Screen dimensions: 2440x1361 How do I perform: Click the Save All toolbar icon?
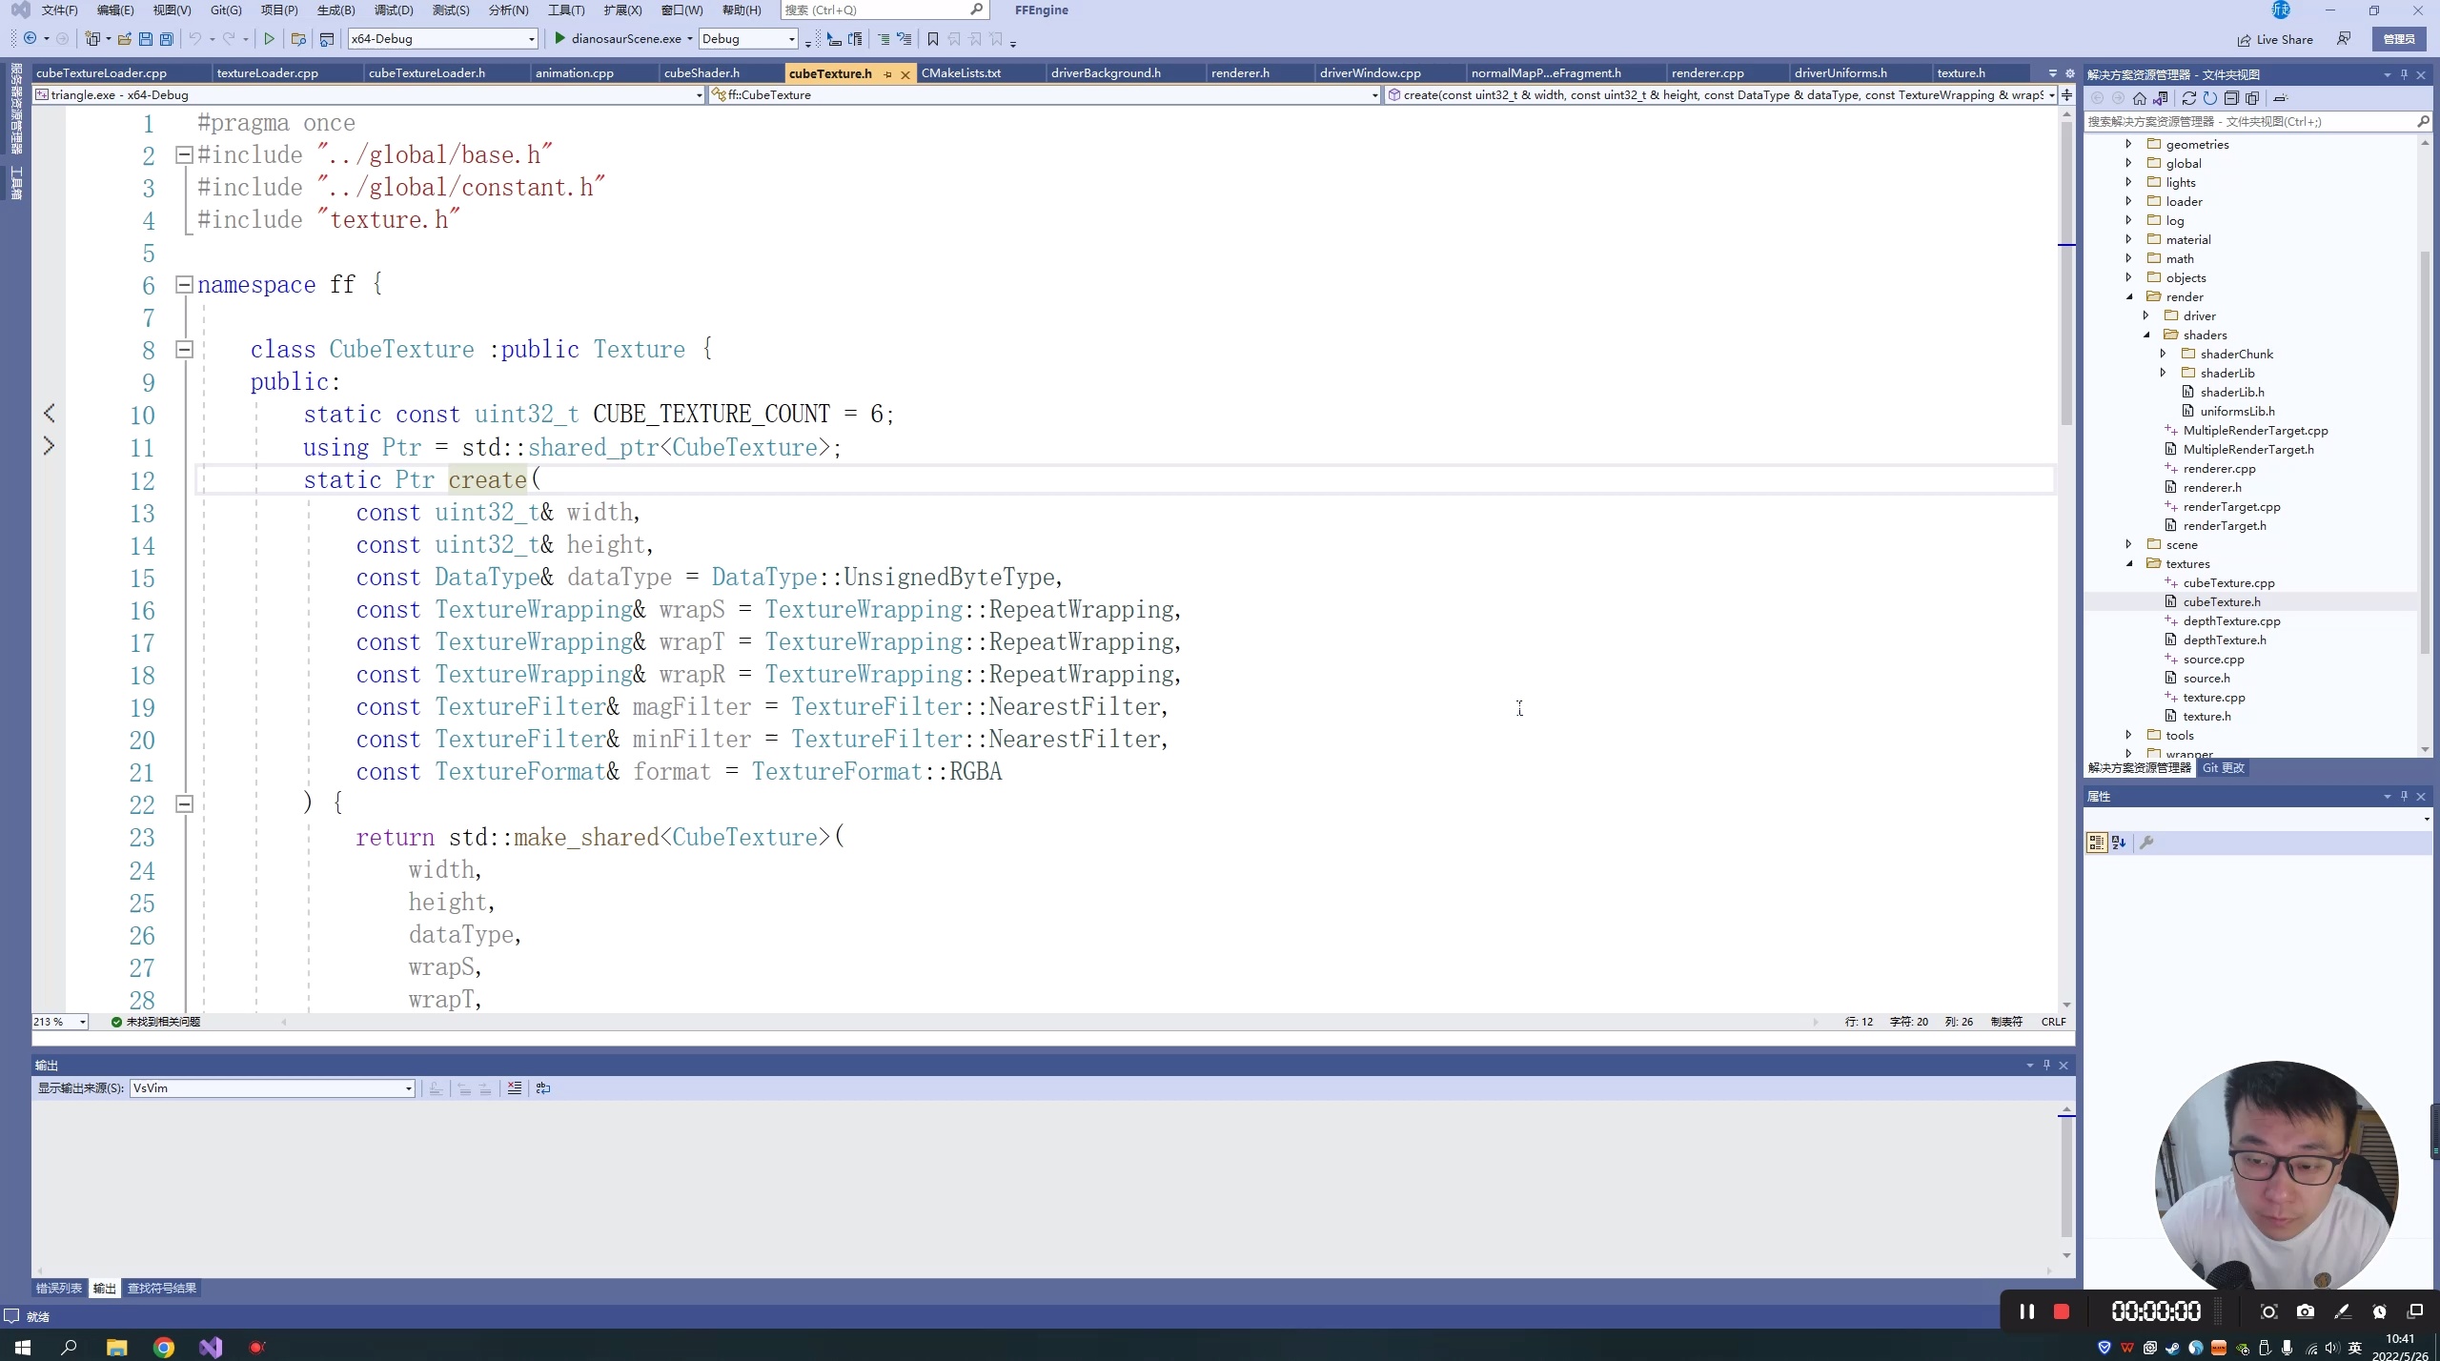tap(167, 39)
